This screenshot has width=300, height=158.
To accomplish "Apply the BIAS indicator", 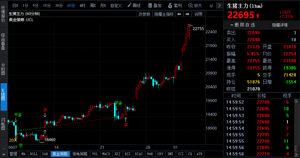I will [x=139, y=154].
